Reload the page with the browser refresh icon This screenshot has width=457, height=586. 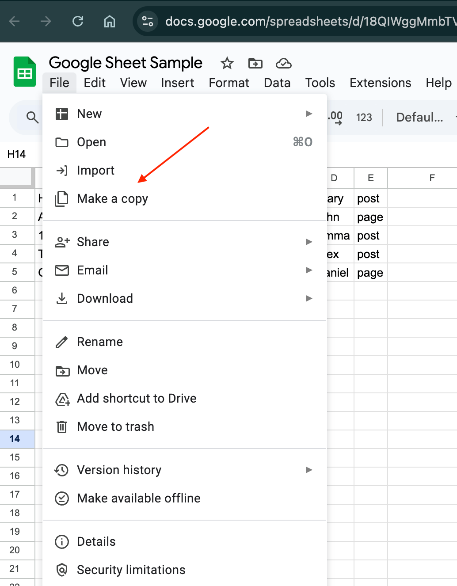point(78,21)
